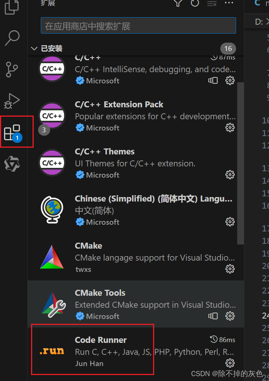Click the split-editor icon on C/C++ extension
The width and height of the screenshot is (269, 381).
[x=213, y=80]
